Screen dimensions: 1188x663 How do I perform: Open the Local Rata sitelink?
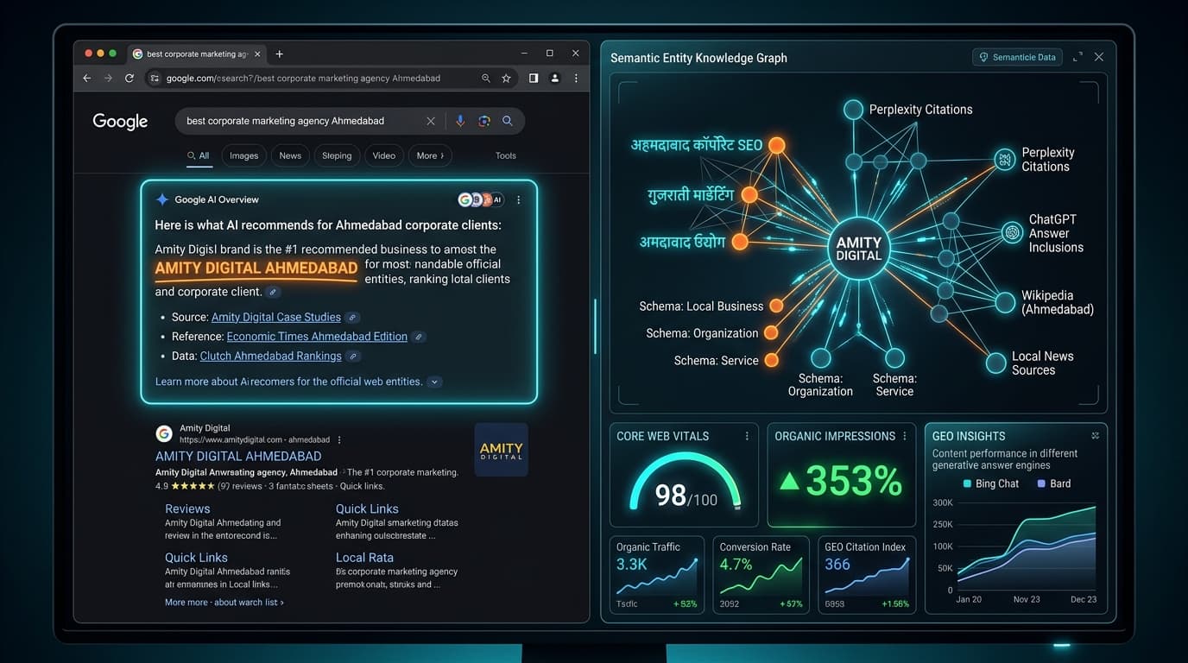(x=364, y=558)
